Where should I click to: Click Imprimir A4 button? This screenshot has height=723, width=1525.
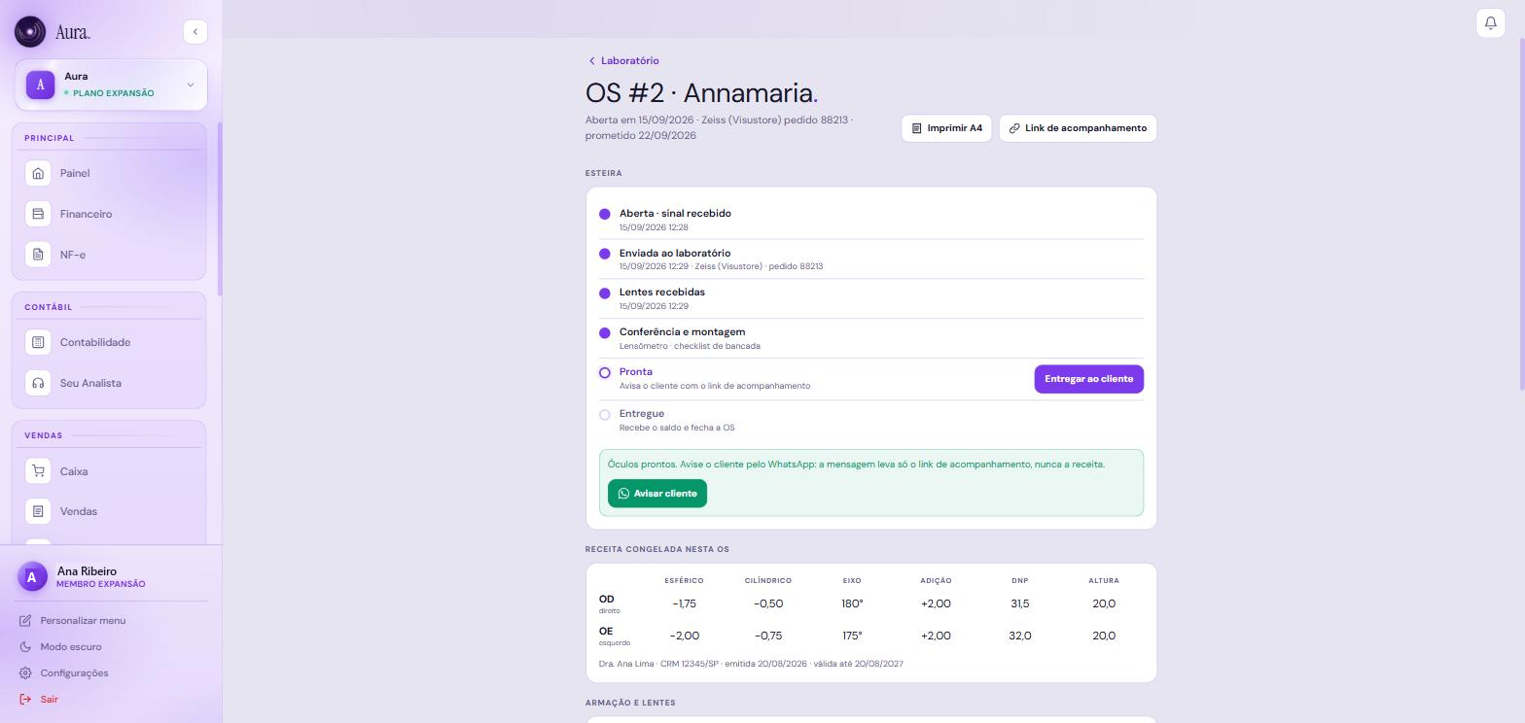click(946, 128)
